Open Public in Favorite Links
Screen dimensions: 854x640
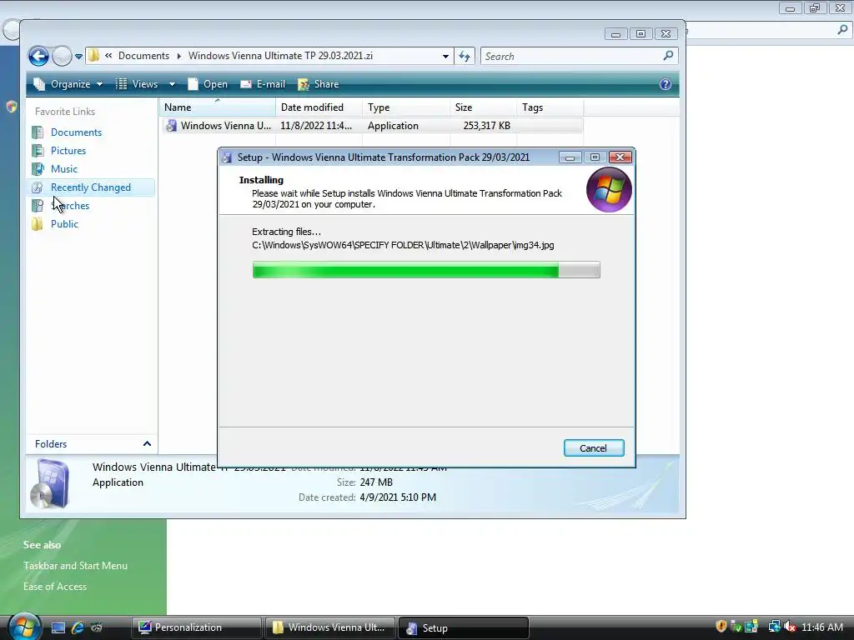tap(64, 224)
